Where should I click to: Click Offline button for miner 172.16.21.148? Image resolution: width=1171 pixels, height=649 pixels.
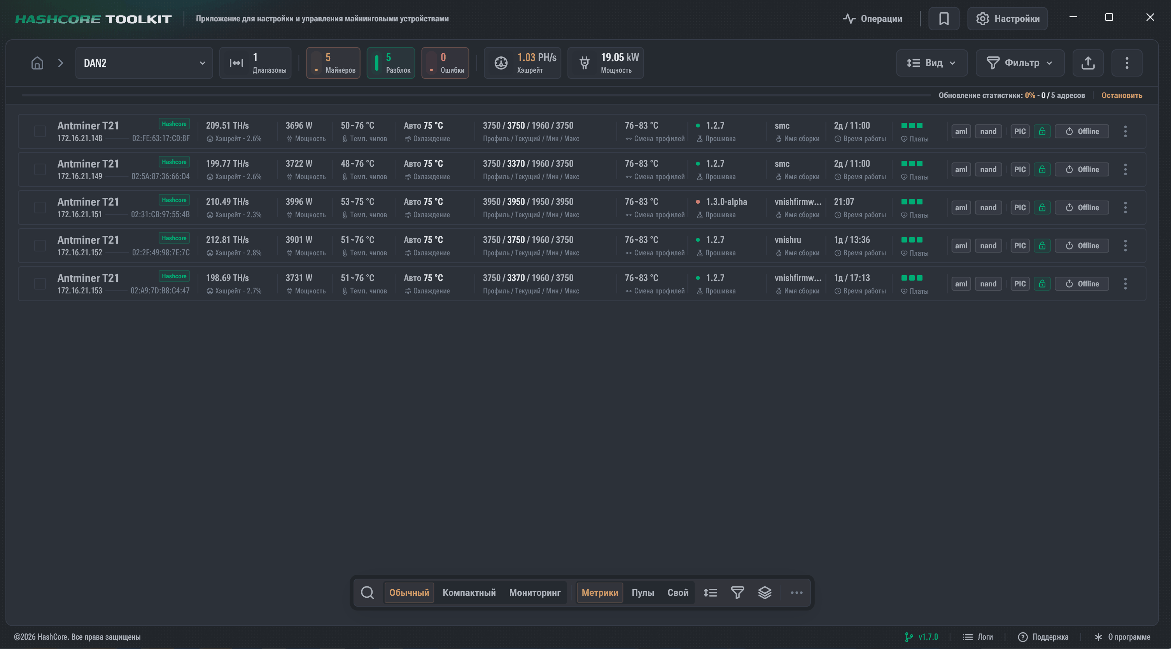[x=1082, y=132]
